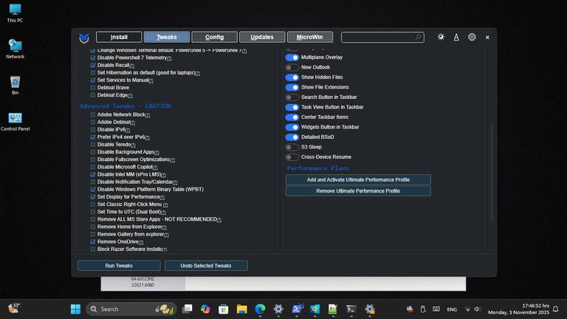Viewport: 567px width, 319px height.
Task: Check Remove Gallery from explorer checkbox
Action: point(93,234)
